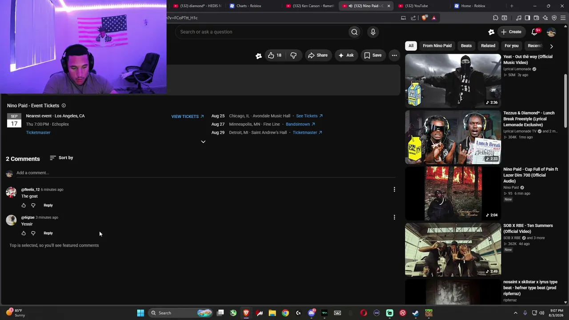Open the browser media control music-note icon
Image resolution: width=569 pixels, height=320 pixels.
point(519,18)
